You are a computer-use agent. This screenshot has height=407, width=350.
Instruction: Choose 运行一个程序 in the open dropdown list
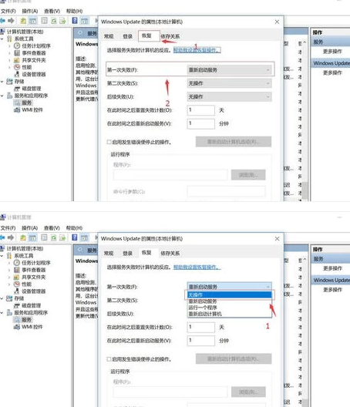[x=229, y=308]
